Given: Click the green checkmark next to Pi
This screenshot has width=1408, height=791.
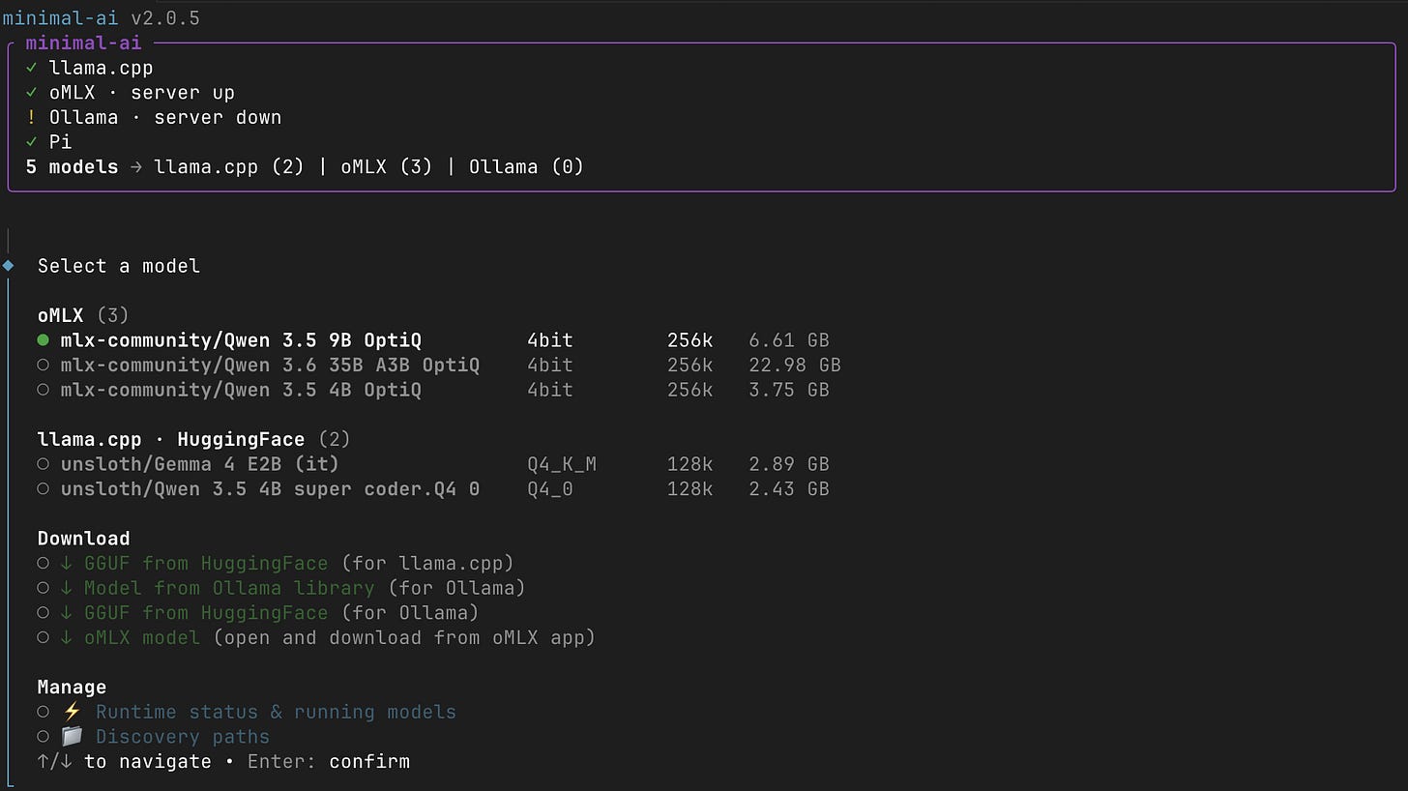Looking at the screenshot, I should pos(32,142).
